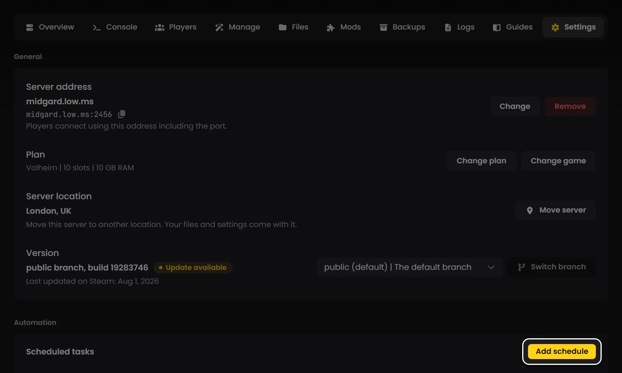Click the Guides book icon

click(x=497, y=27)
